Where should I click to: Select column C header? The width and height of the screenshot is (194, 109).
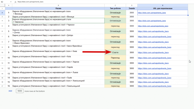pos(115,6)
